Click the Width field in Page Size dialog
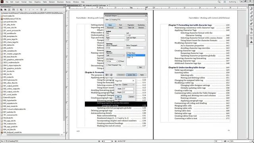The image size is (254, 143). tap(128, 89)
